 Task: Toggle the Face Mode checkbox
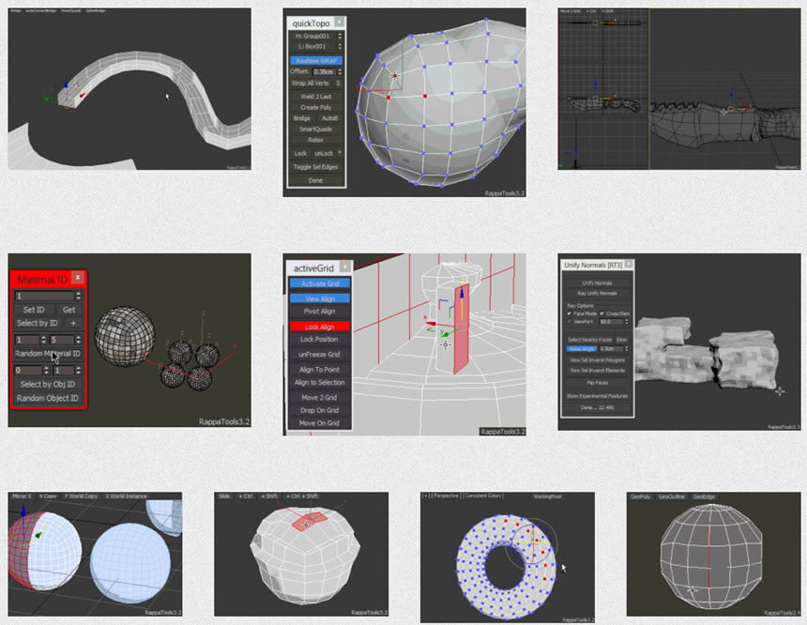pos(570,313)
